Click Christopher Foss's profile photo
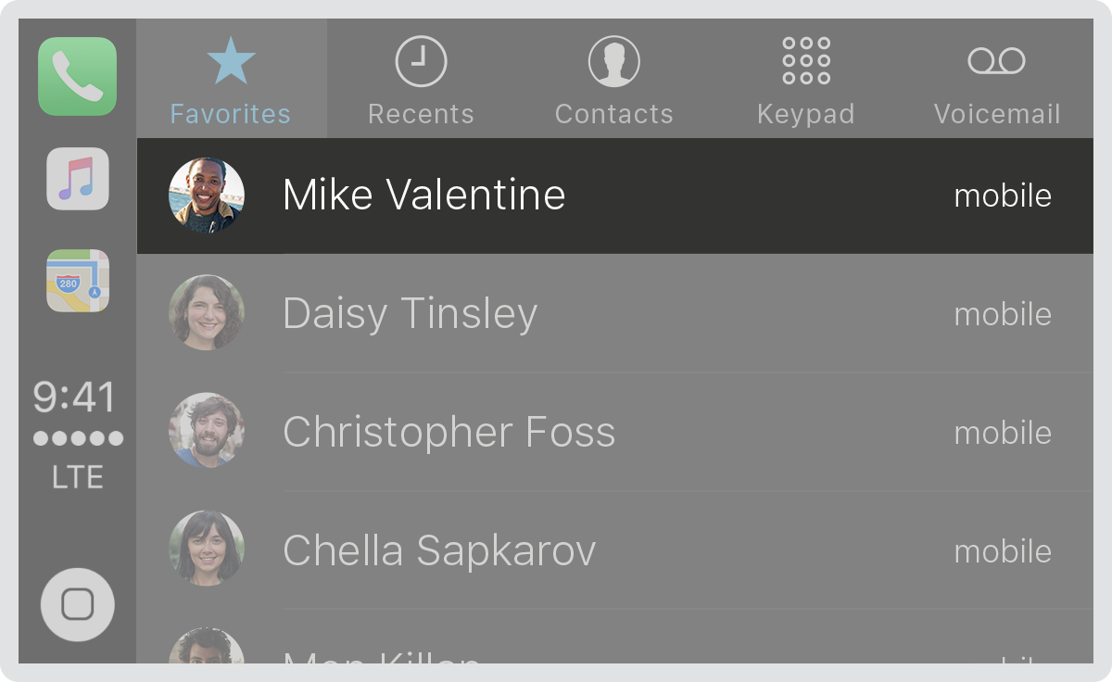 pyautogui.click(x=207, y=431)
